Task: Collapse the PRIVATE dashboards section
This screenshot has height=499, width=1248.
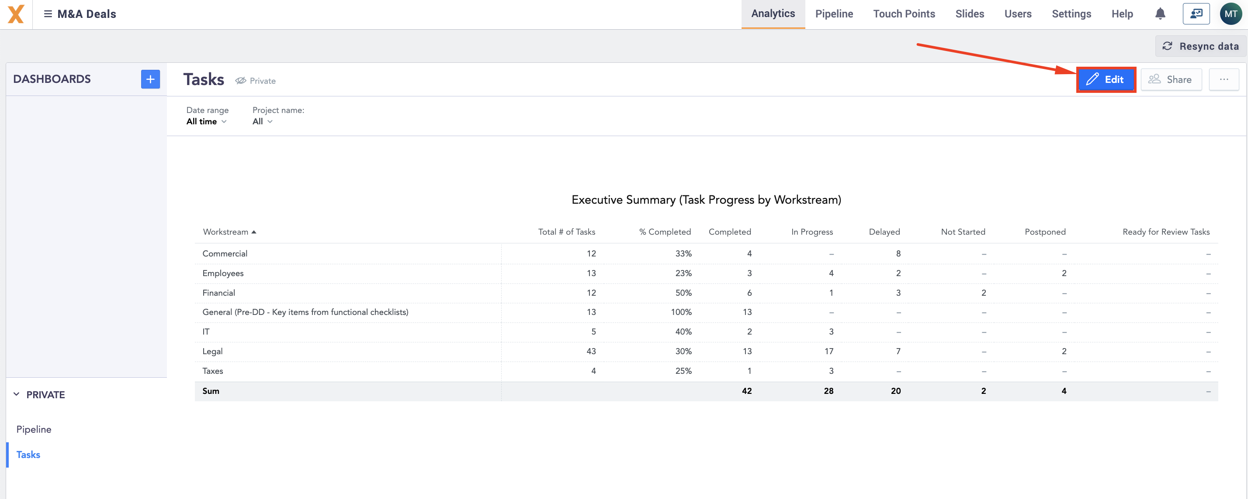Action: coord(17,395)
